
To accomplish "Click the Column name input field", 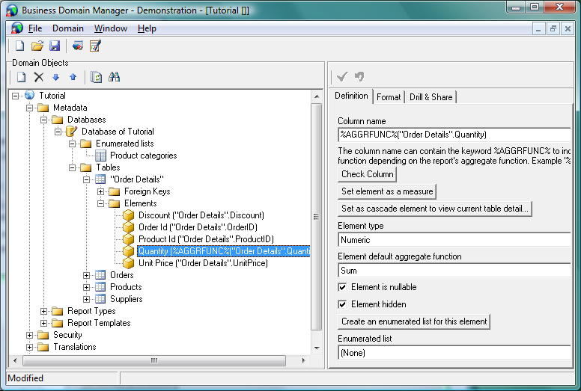I will click(453, 135).
